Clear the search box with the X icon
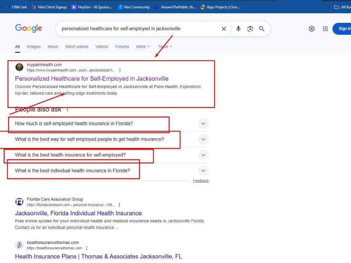Image resolution: width=351 pixels, height=263 pixels. pos(224,29)
